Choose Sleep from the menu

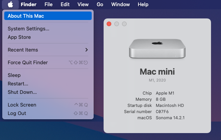pyautogui.click(x=48, y=75)
